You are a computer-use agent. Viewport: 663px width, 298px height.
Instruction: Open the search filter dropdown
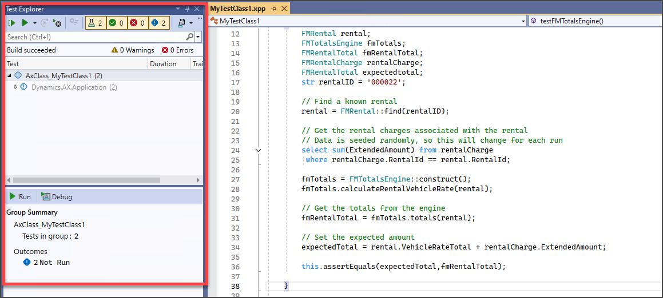click(x=198, y=37)
